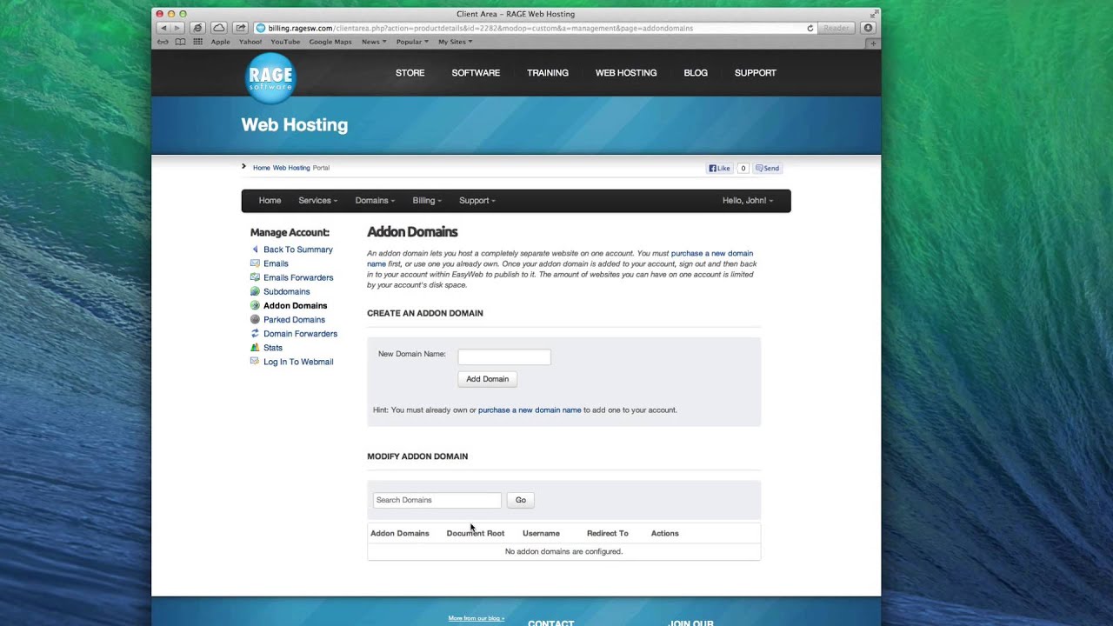
Task: Open SOFTWARE in the top navigation
Action: click(x=476, y=73)
